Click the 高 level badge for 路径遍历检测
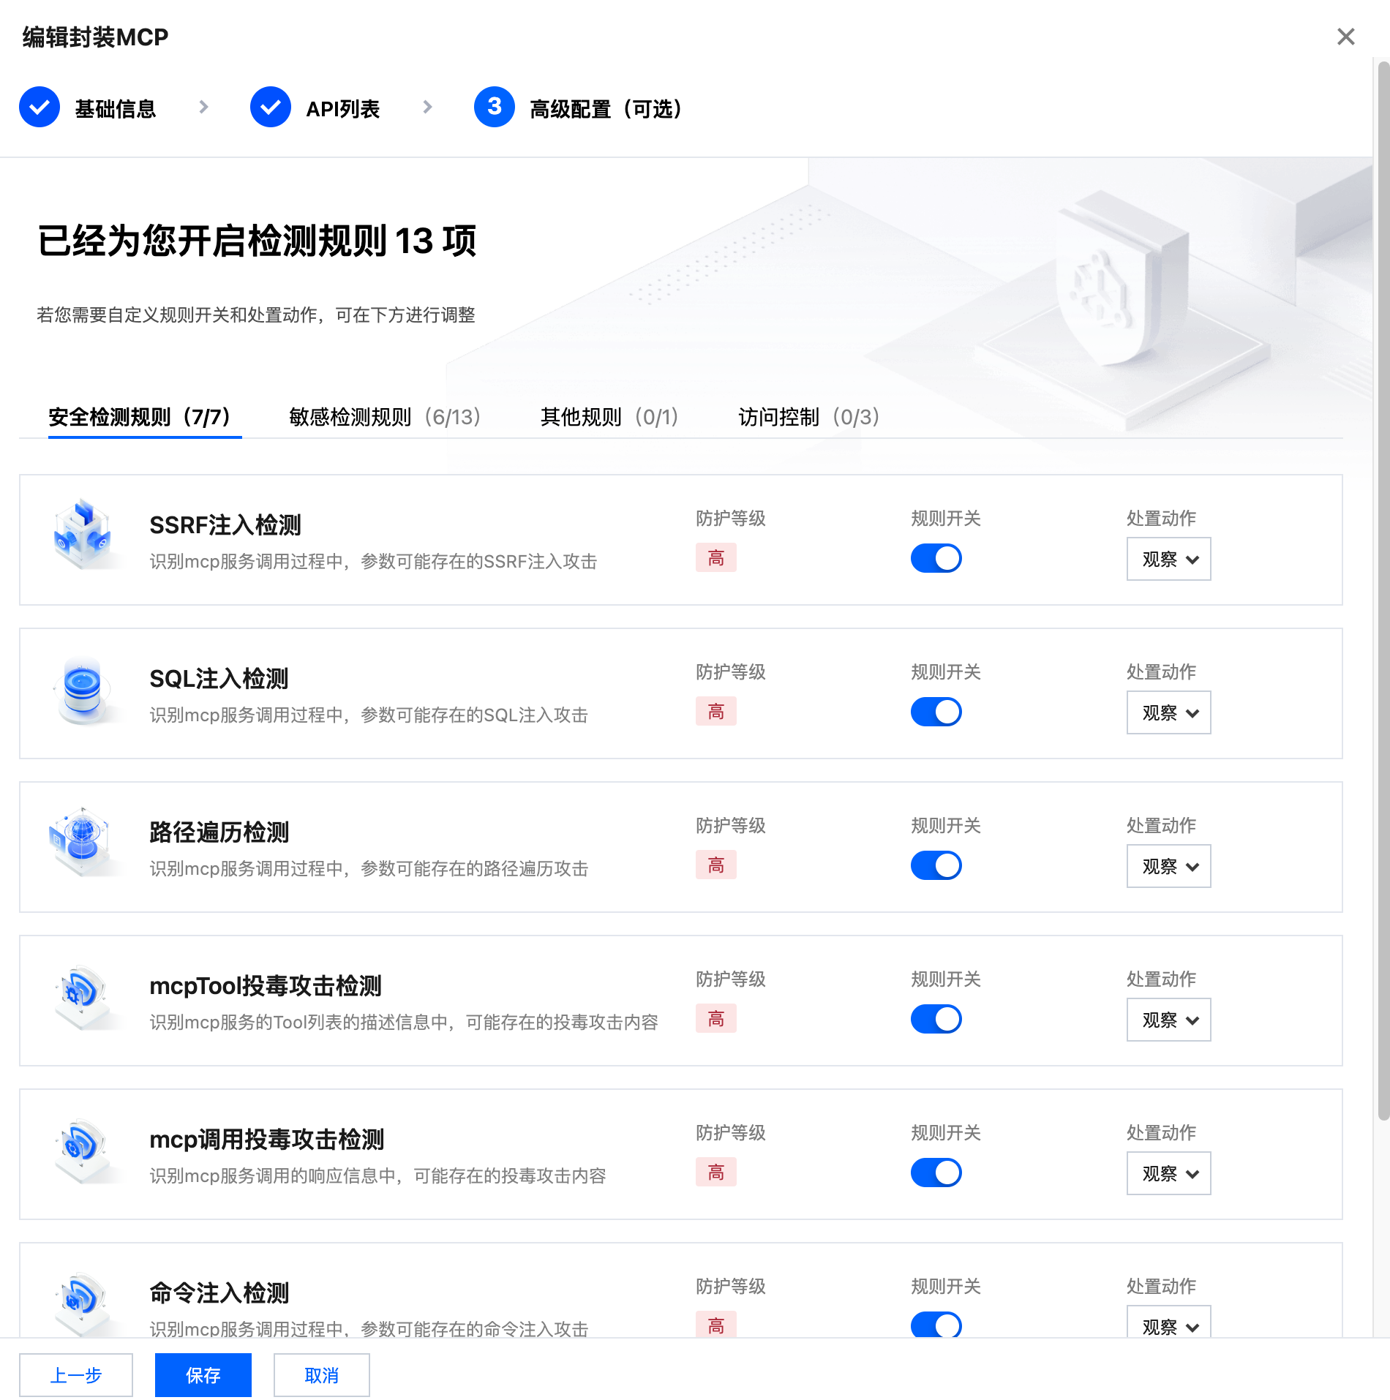This screenshot has height=1400, width=1390. pyautogui.click(x=716, y=865)
